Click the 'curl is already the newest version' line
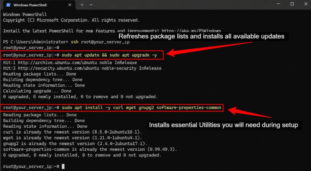Screen dimensions: 311x171 point(73,132)
